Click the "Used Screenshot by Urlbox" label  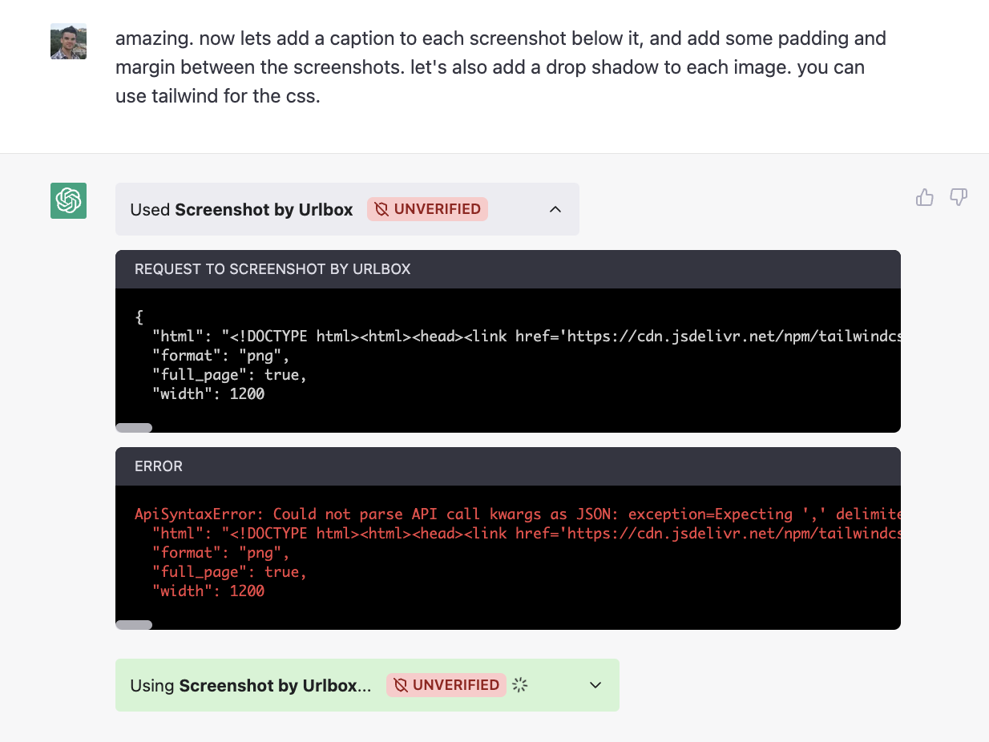point(241,210)
